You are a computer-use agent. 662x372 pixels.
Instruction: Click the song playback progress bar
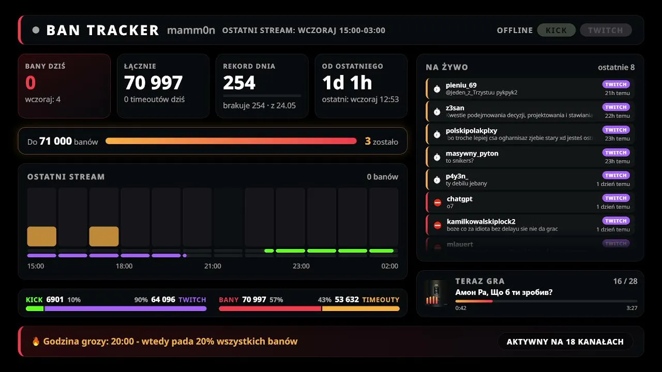[546, 301]
